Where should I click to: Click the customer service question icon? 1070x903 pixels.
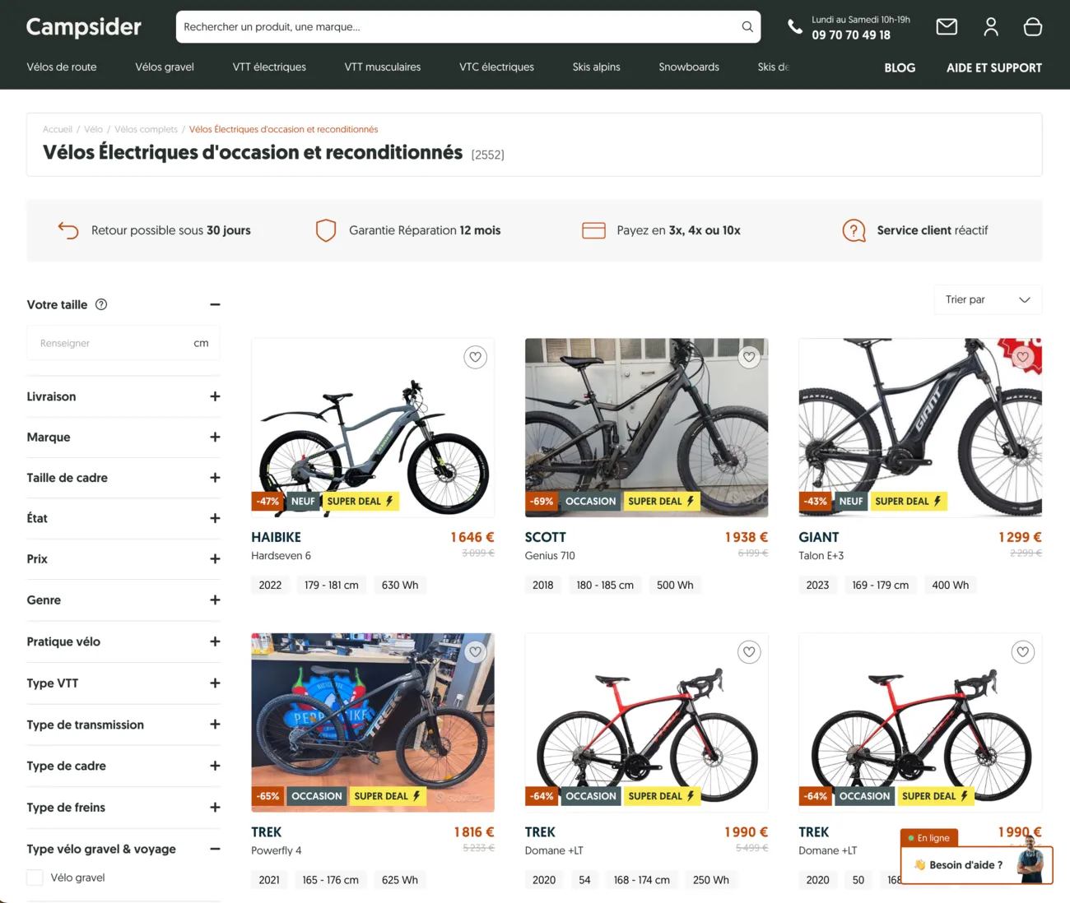pyautogui.click(x=854, y=230)
